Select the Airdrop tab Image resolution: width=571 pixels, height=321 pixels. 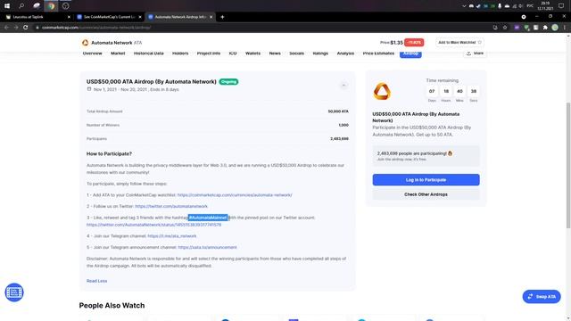click(x=410, y=53)
